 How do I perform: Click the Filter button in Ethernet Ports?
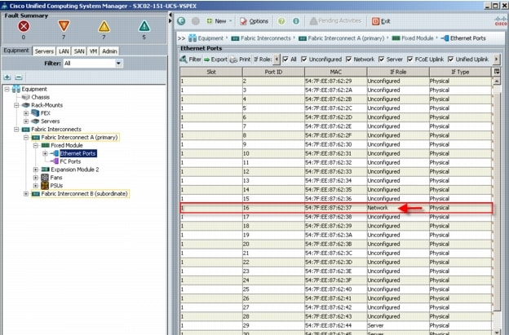coord(191,60)
